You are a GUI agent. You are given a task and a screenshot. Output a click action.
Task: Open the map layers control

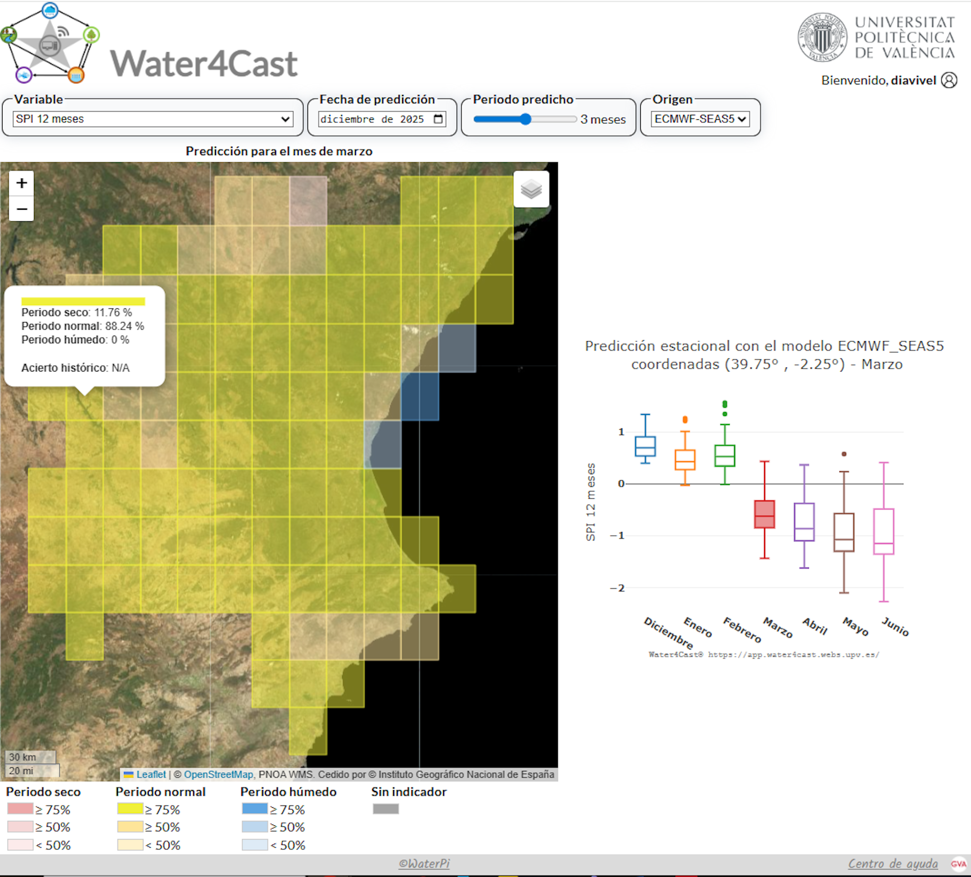pyautogui.click(x=531, y=190)
